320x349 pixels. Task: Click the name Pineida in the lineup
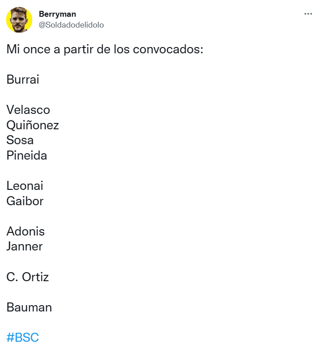tap(27, 155)
